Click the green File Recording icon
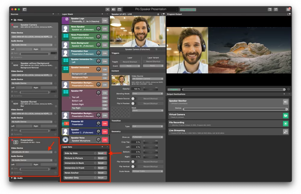 click(285, 124)
